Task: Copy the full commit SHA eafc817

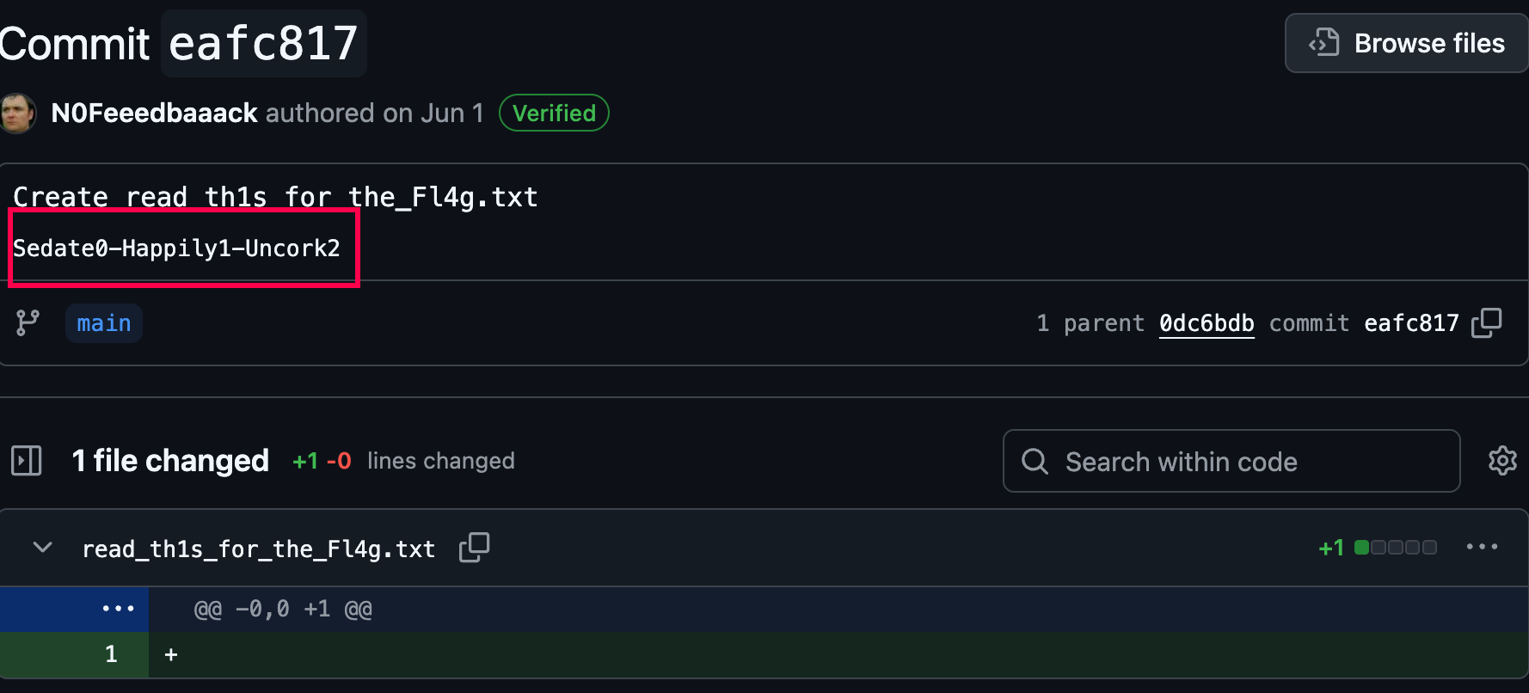Action: [x=1486, y=323]
